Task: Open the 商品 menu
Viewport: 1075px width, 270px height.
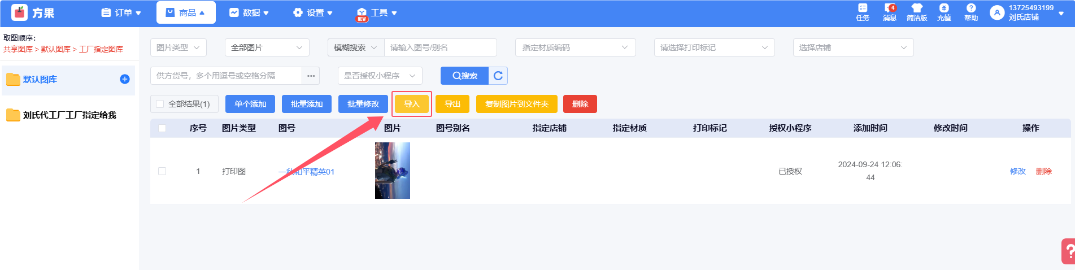Action: coord(186,12)
